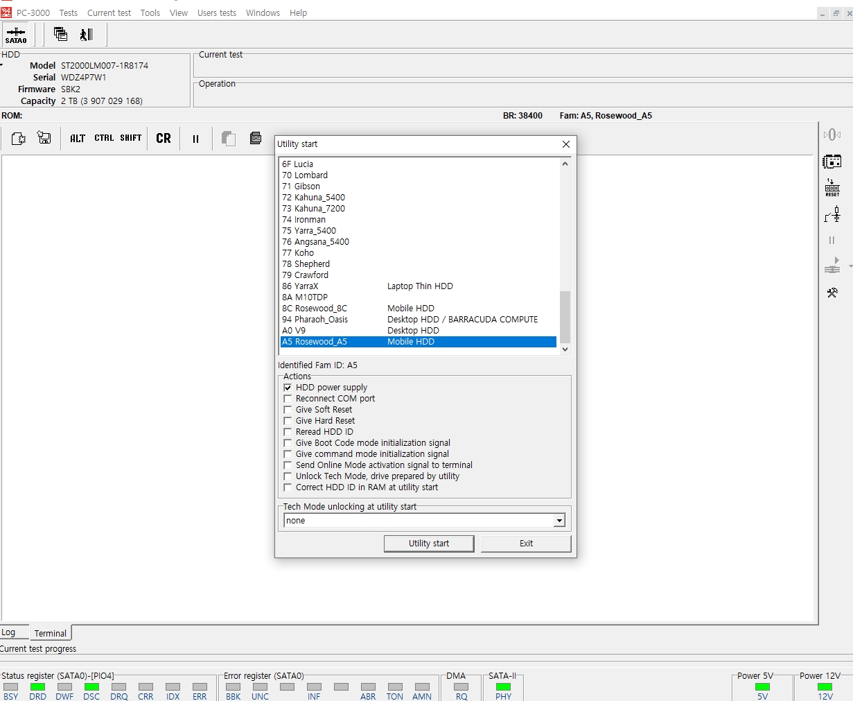
Task: Click the DSC status indicator
Action: [x=91, y=686]
